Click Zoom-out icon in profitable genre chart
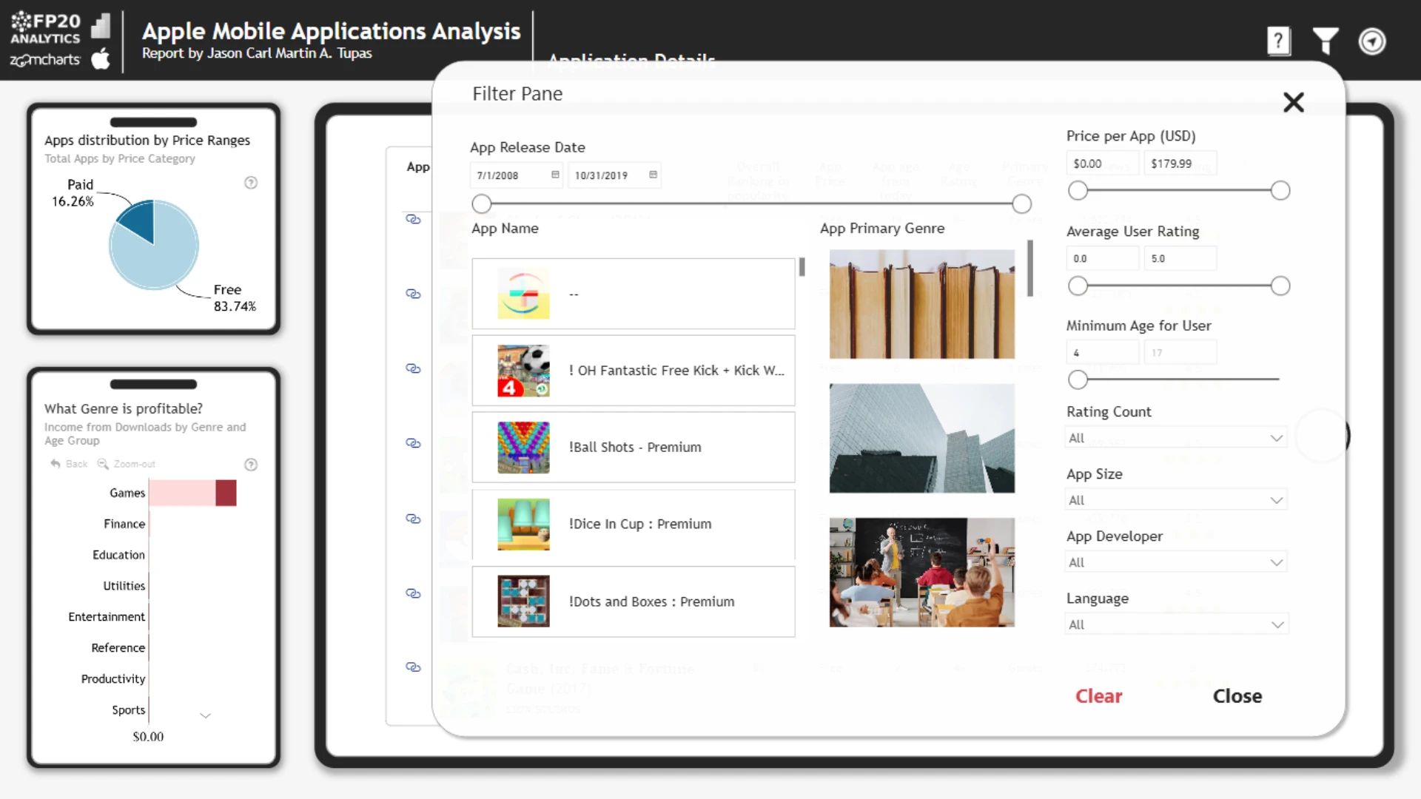 click(x=103, y=464)
